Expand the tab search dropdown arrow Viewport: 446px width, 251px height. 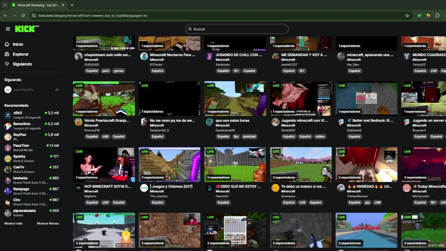point(5,5)
